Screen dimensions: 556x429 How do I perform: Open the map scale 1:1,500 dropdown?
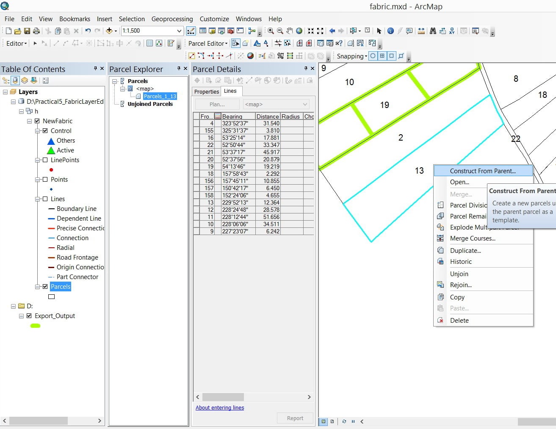(x=179, y=31)
